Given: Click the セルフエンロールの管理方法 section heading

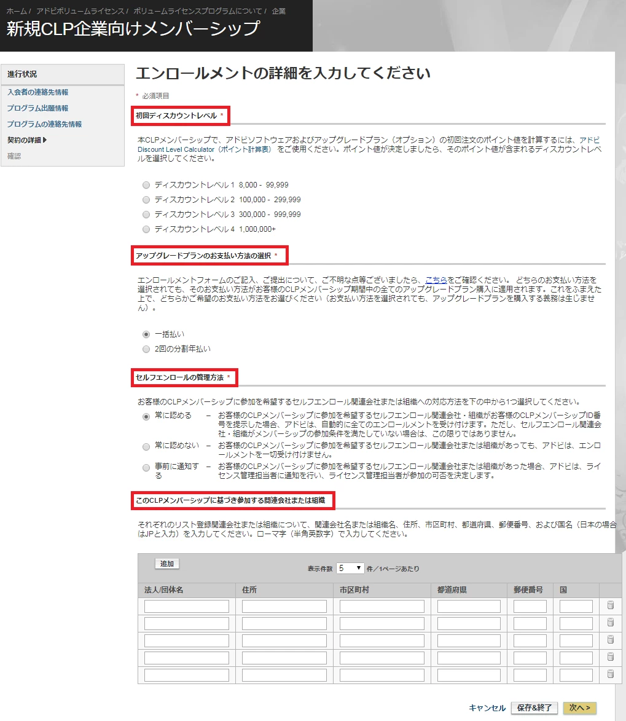Looking at the screenshot, I should pos(180,377).
